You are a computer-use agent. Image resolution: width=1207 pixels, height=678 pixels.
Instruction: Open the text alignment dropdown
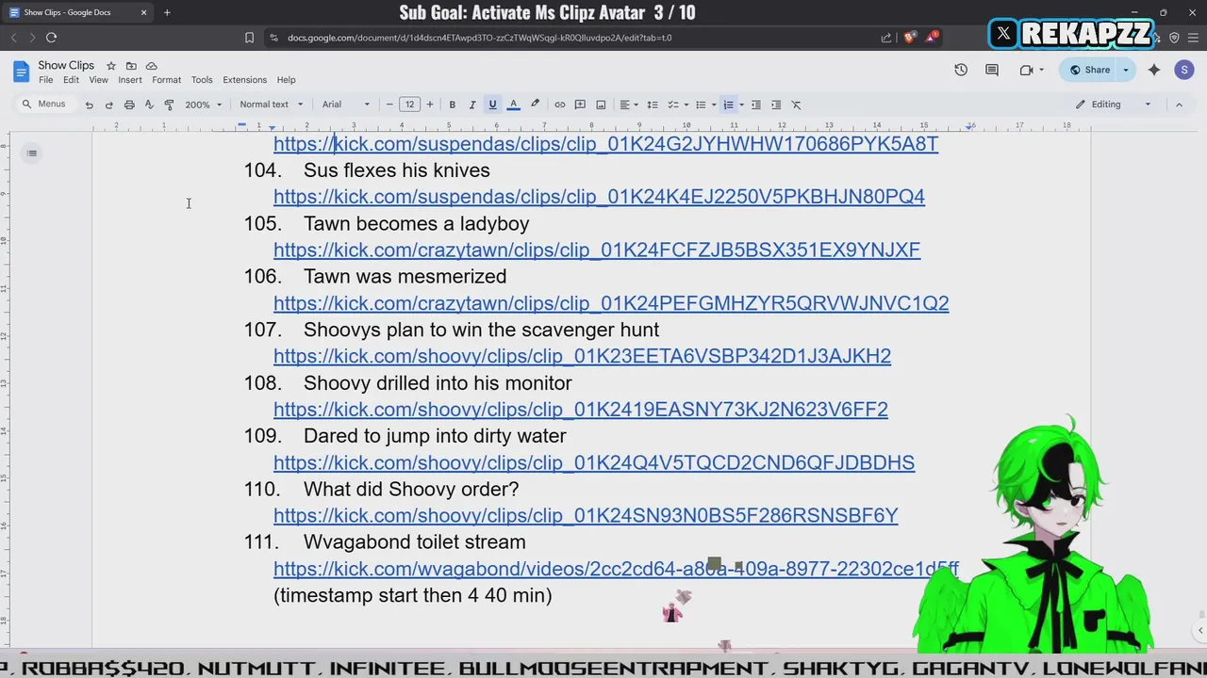click(628, 105)
